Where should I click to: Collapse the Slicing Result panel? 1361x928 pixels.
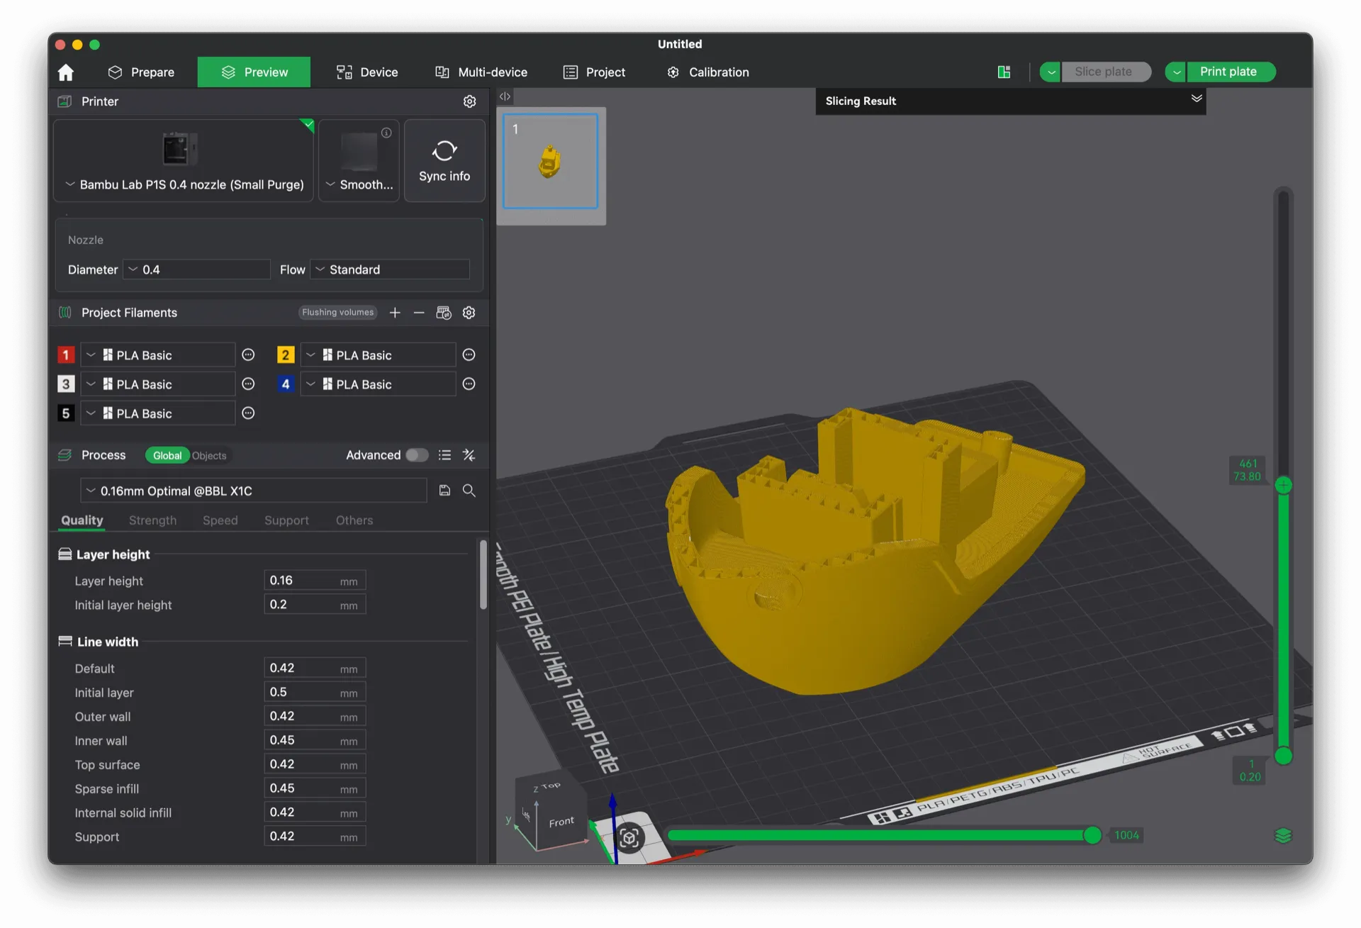pyautogui.click(x=1196, y=99)
